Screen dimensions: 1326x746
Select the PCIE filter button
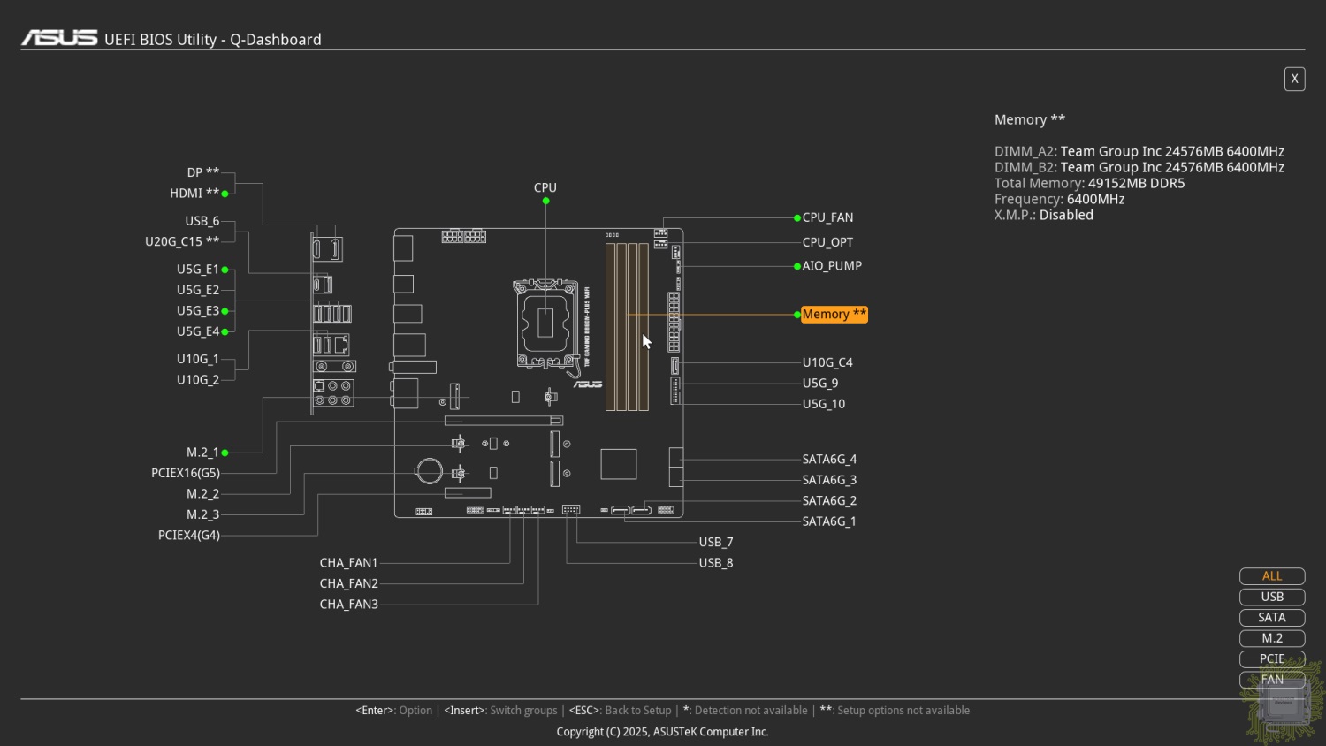pyautogui.click(x=1272, y=658)
